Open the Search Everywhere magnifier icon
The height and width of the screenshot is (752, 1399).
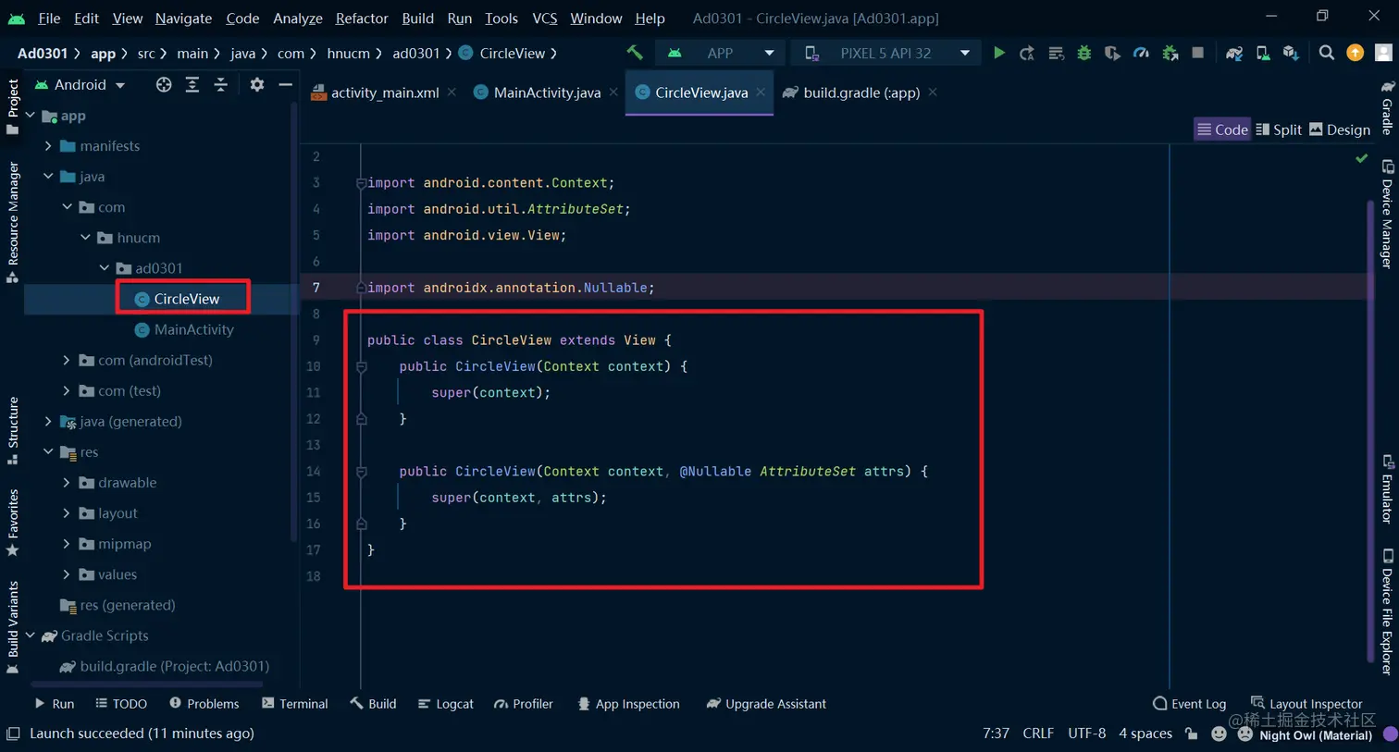[x=1327, y=53]
